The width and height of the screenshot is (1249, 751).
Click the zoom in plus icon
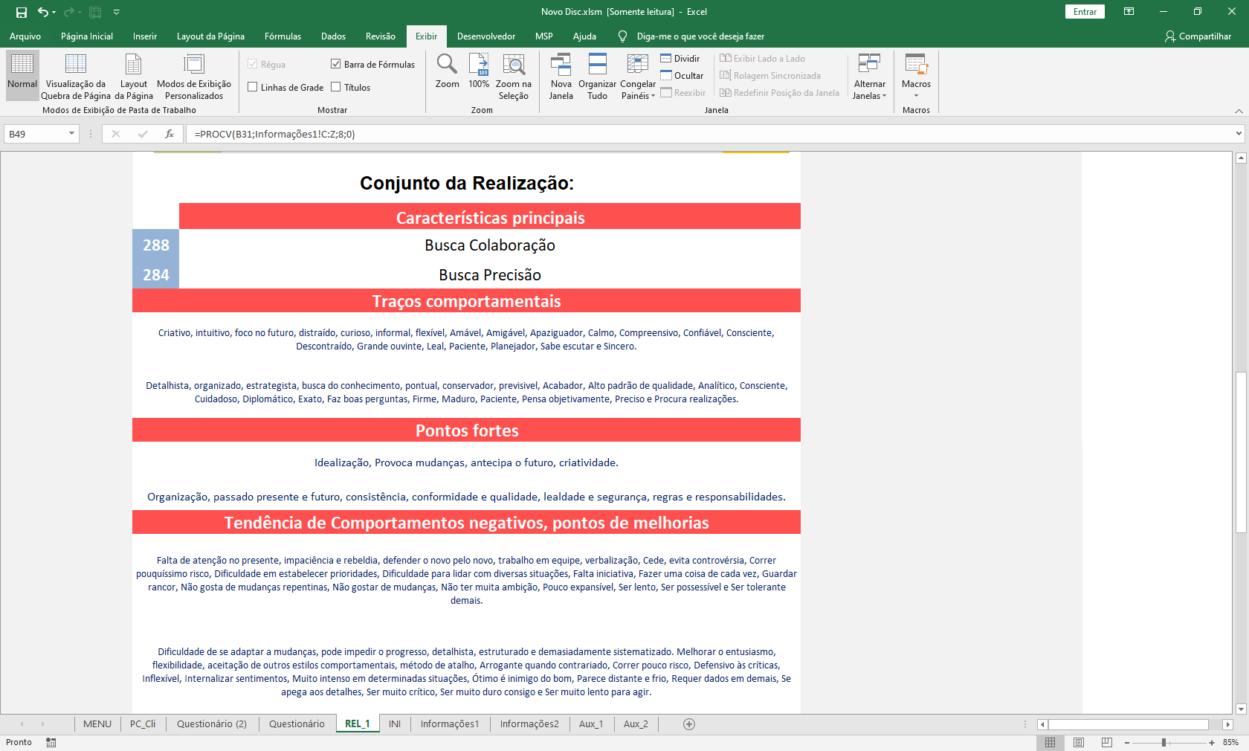point(1212,743)
